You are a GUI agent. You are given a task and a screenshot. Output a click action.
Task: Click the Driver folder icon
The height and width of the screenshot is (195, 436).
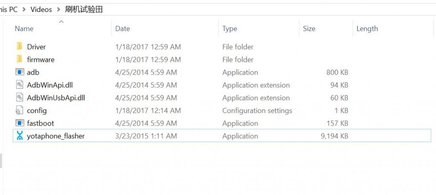point(20,47)
